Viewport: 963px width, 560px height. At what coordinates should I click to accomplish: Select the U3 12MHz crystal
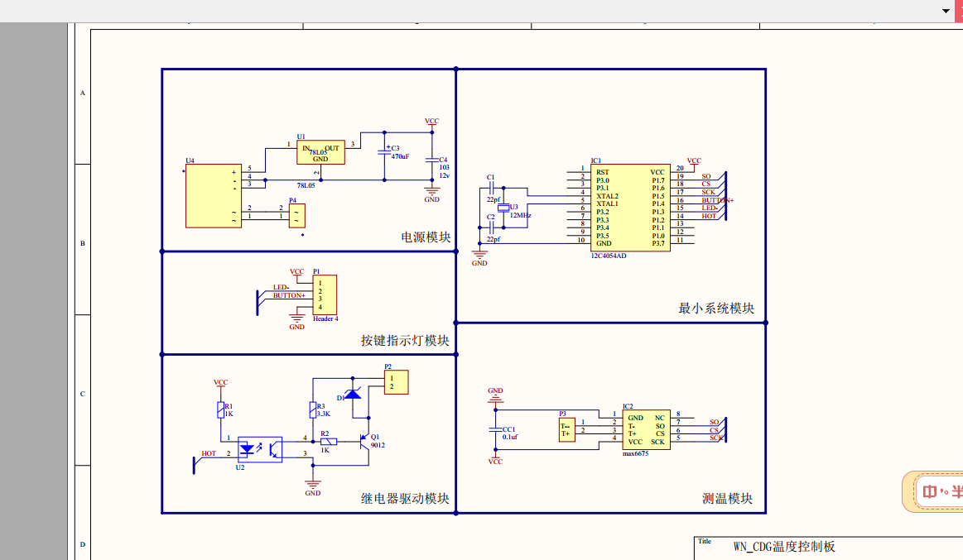coord(503,208)
